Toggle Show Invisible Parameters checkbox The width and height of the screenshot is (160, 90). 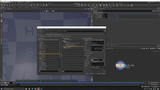click(63, 40)
